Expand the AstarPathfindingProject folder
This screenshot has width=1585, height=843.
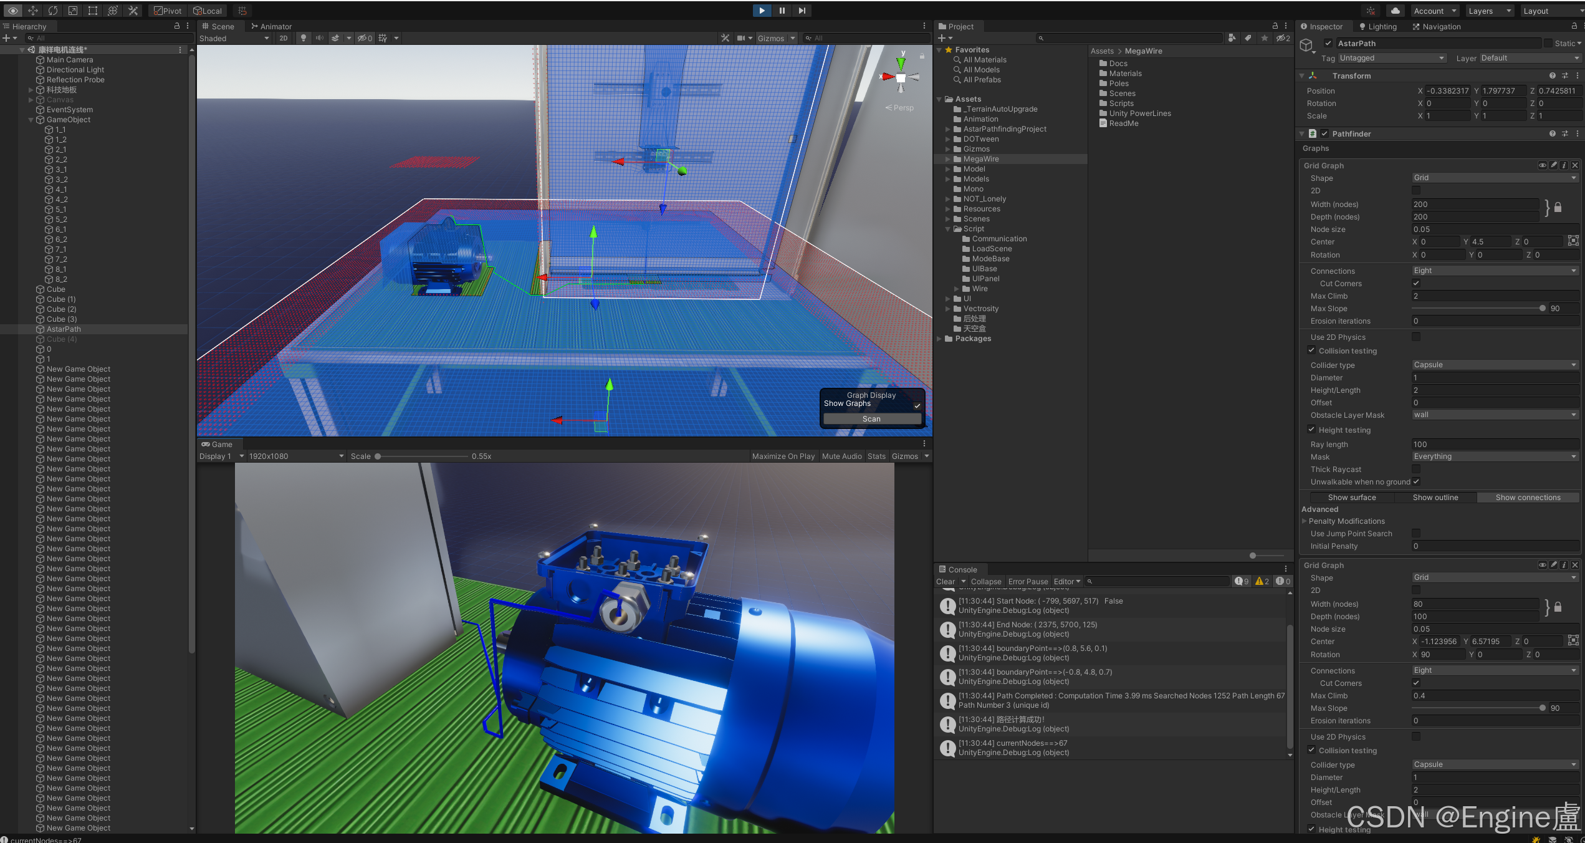(x=948, y=129)
